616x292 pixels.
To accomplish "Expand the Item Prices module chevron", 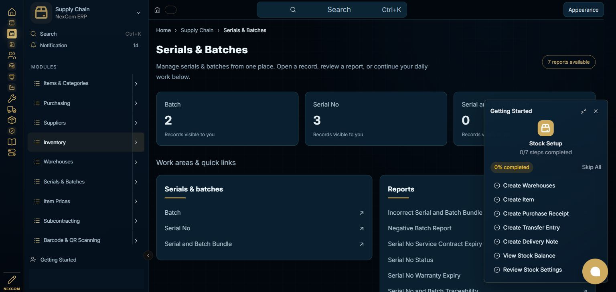I will (x=136, y=201).
